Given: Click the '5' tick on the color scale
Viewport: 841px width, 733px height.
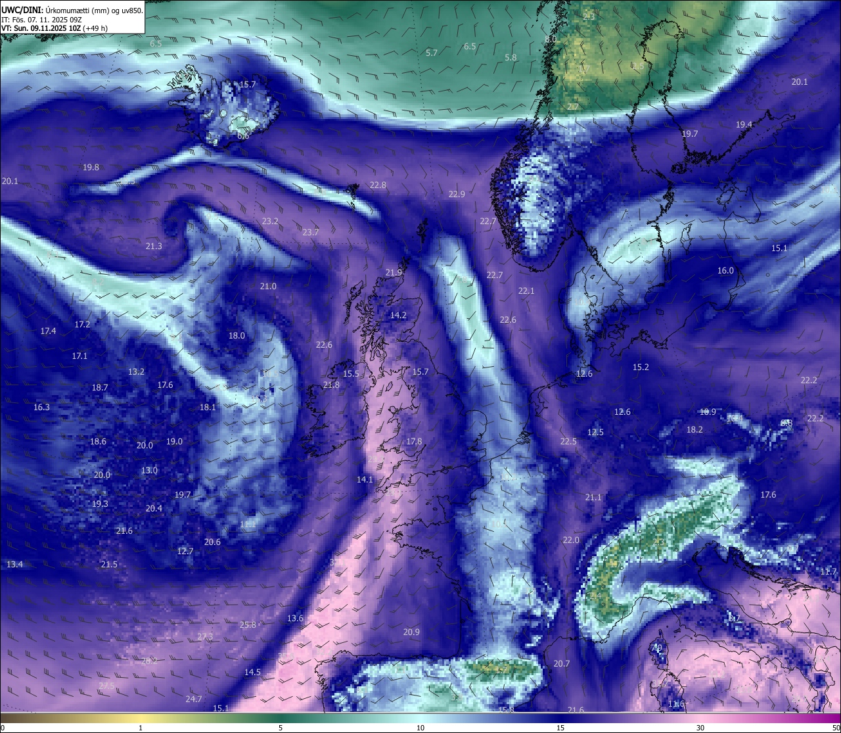Looking at the screenshot, I should (x=281, y=728).
